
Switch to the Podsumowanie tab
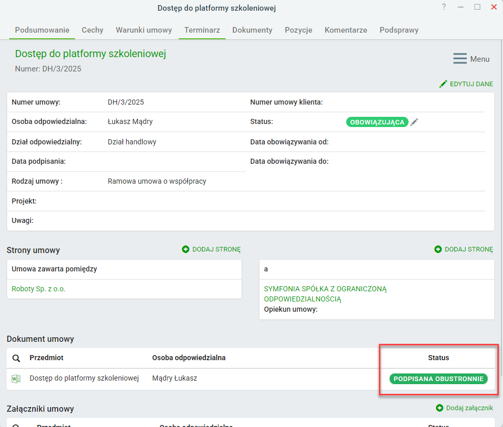(x=42, y=30)
